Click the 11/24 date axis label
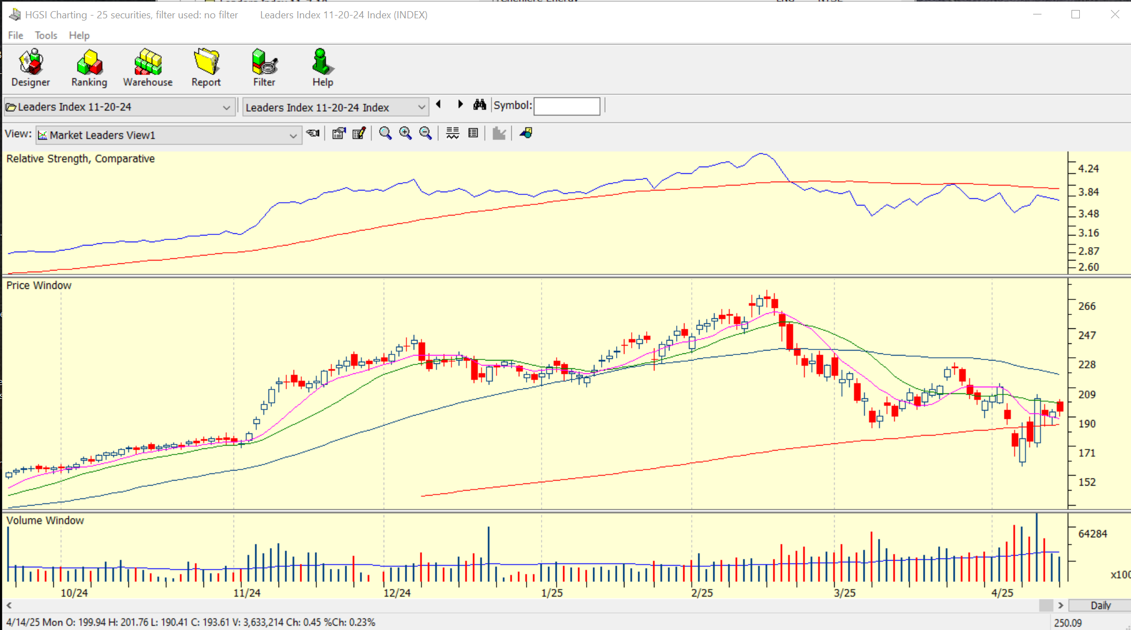 click(x=247, y=593)
